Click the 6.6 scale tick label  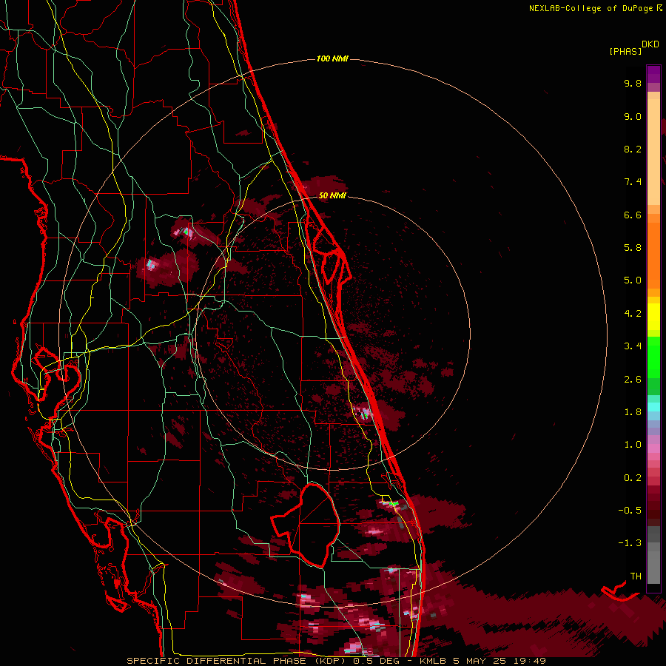click(x=633, y=215)
